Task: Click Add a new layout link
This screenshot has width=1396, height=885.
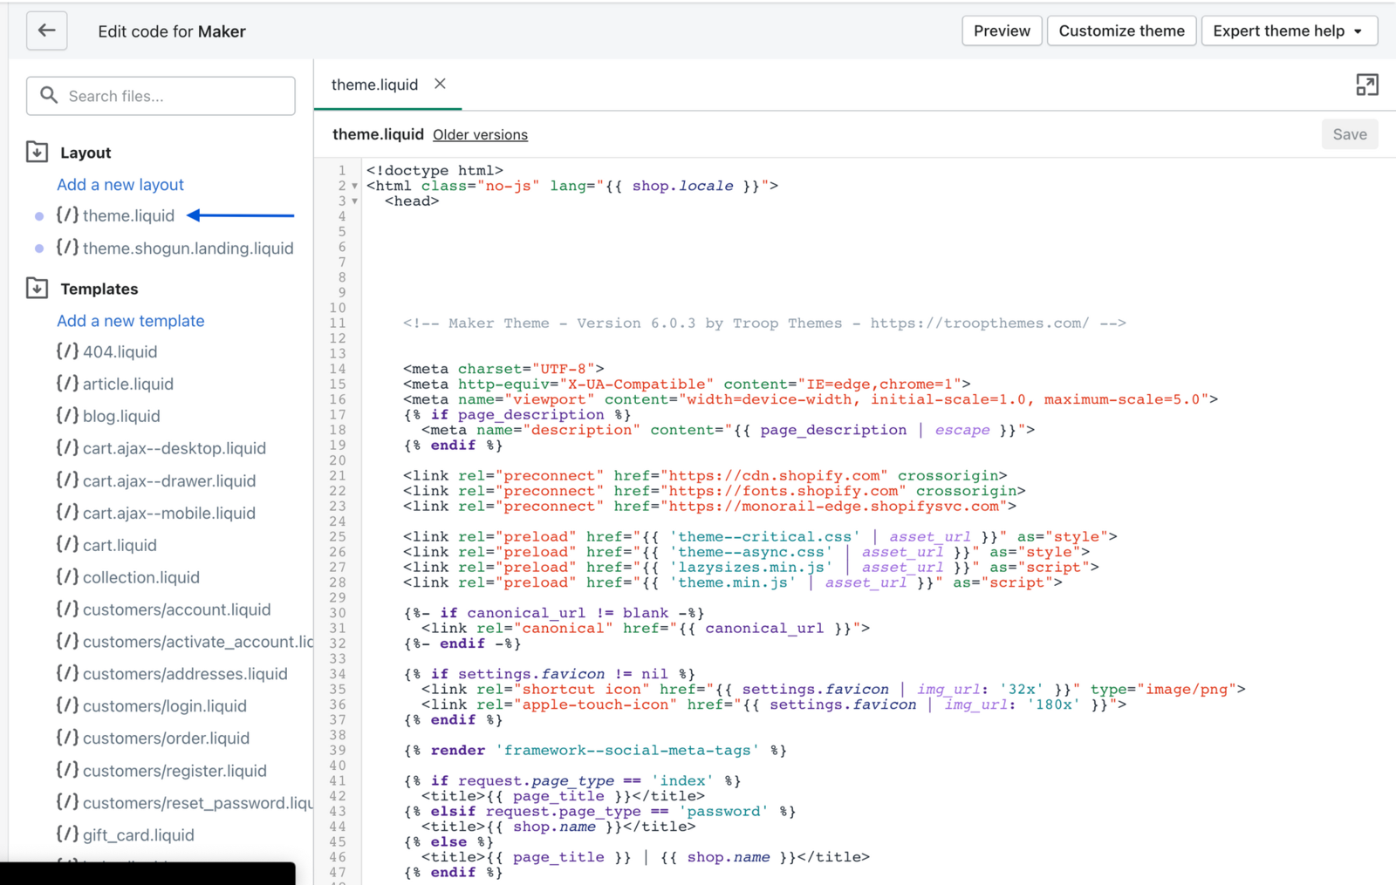Action: pyautogui.click(x=120, y=185)
